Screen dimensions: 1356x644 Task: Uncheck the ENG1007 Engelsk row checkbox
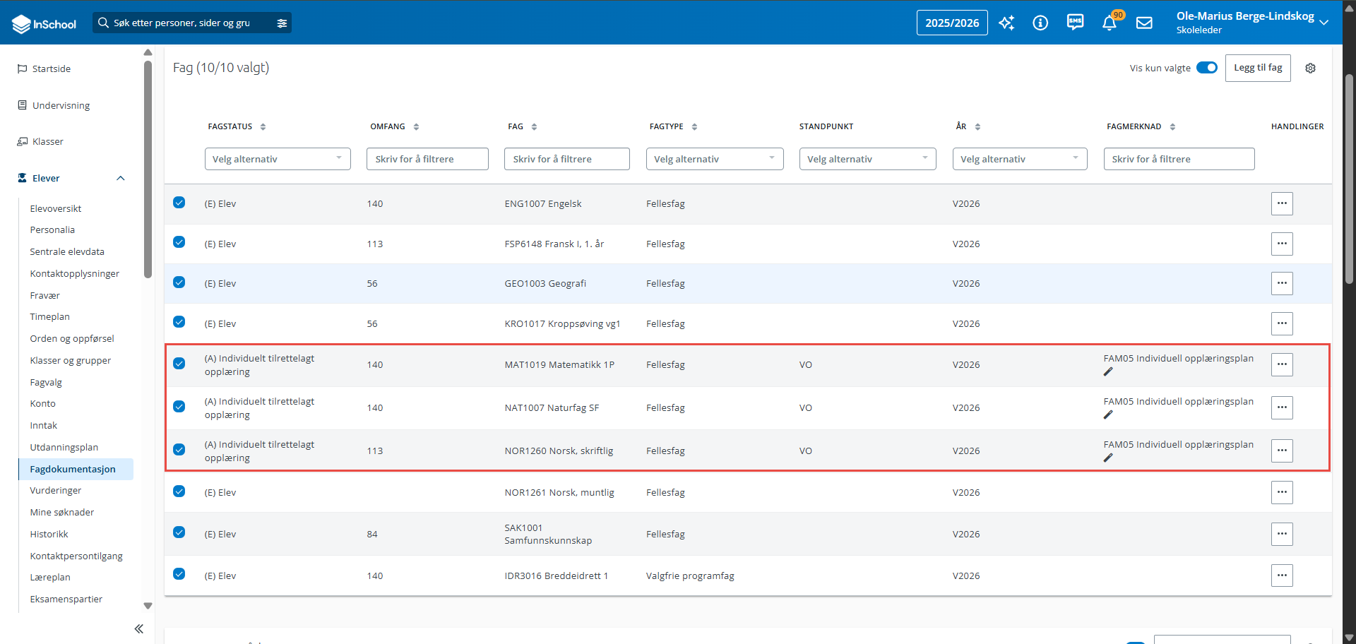coord(179,203)
